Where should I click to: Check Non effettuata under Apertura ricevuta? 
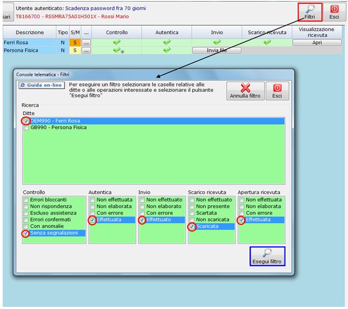tap(242, 200)
